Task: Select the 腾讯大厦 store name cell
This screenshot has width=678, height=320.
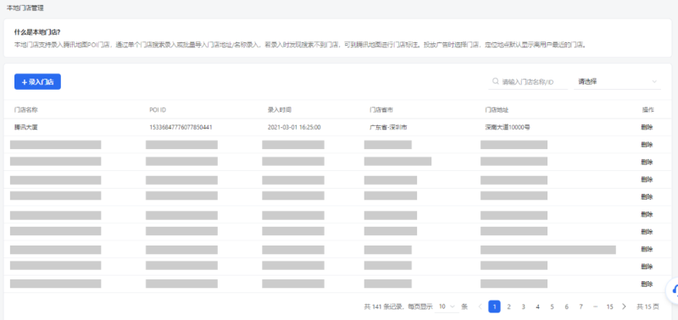Action: point(26,127)
